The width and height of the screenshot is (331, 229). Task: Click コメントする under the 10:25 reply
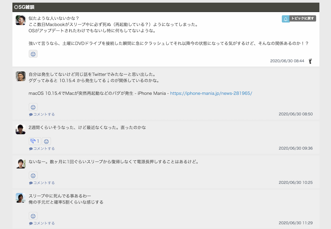(44, 183)
